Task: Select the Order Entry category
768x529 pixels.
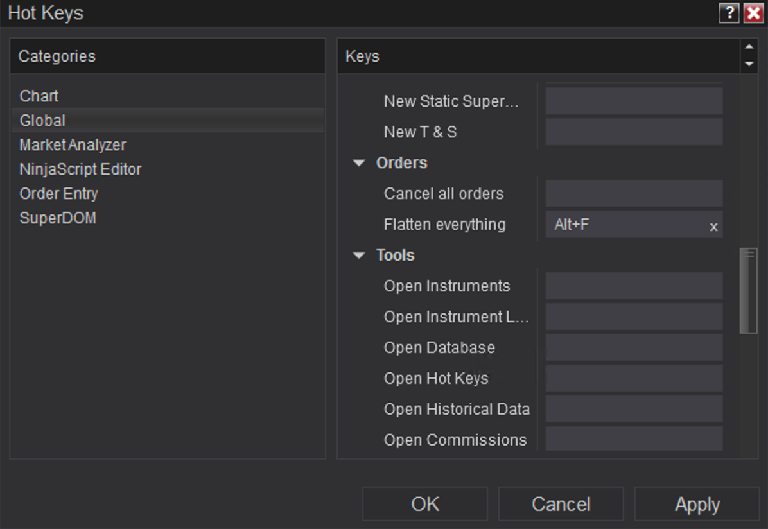Action: 168,194
